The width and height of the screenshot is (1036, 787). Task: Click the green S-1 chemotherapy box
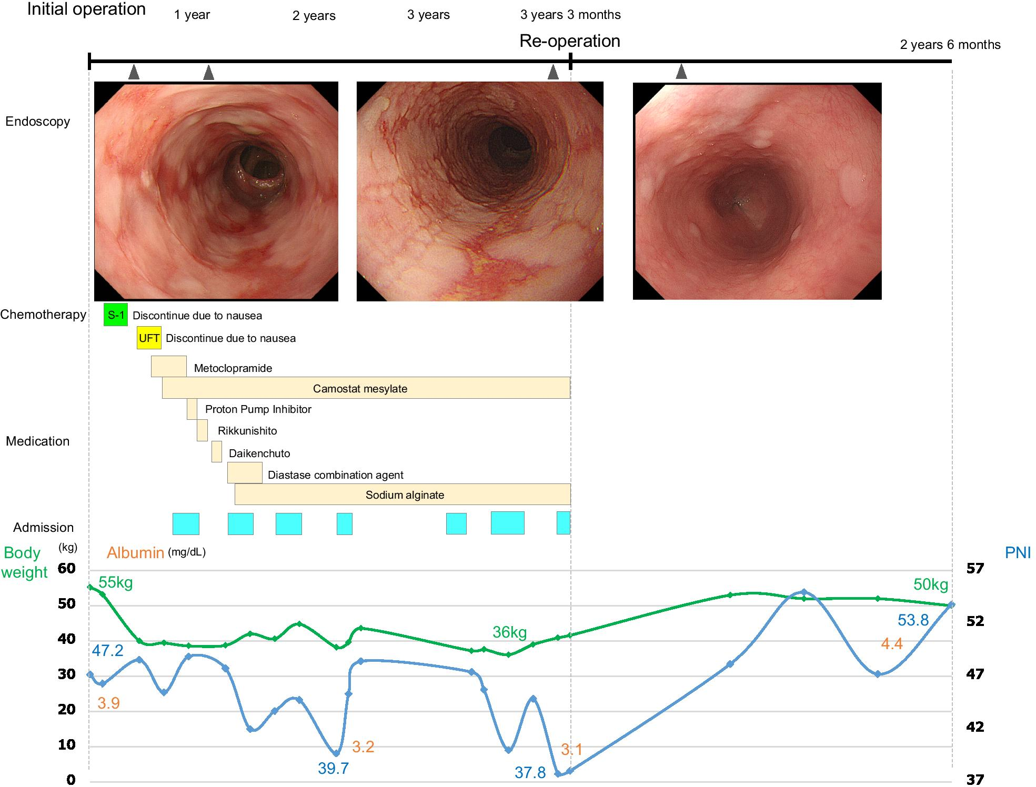click(116, 315)
